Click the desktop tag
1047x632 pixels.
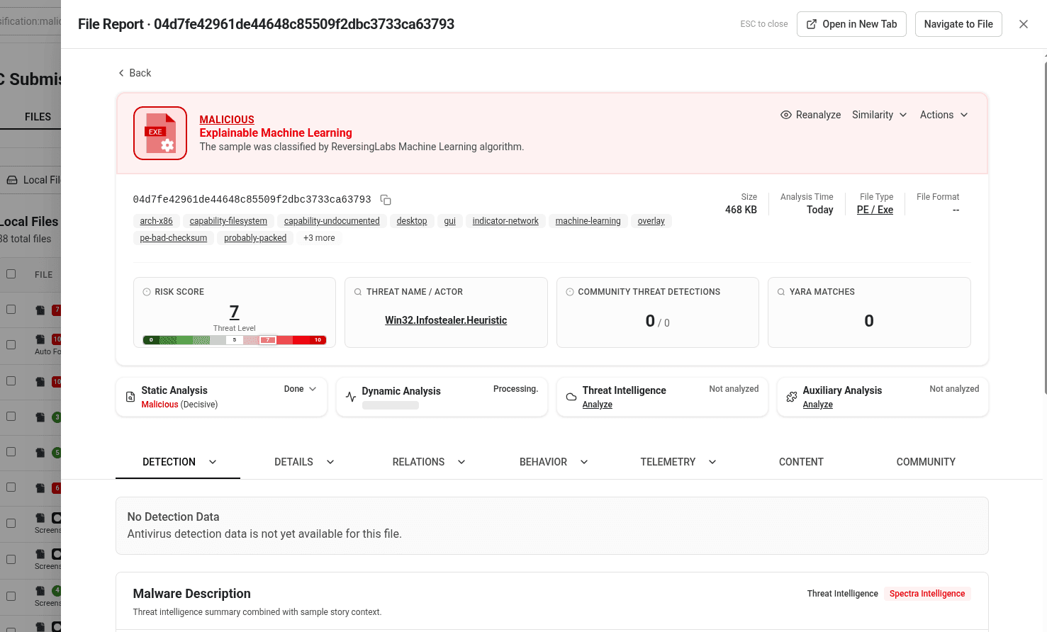pyautogui.click(x=412, y=221)
